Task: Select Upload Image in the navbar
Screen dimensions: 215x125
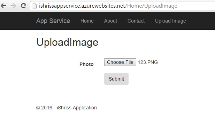Action: (x=170, y=21)
